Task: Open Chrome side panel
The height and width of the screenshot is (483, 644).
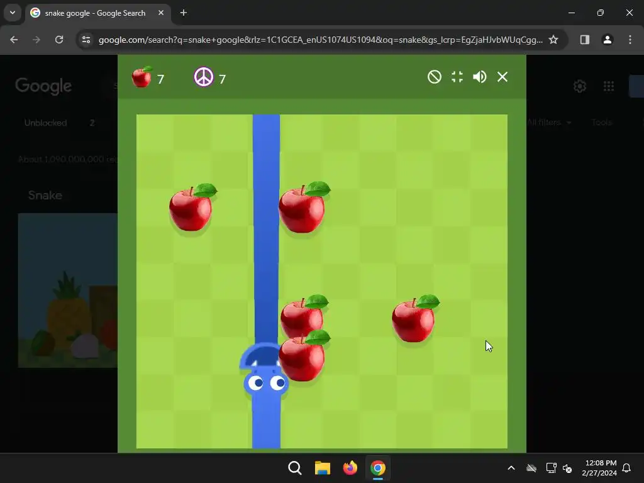Action: coord(584,40)
